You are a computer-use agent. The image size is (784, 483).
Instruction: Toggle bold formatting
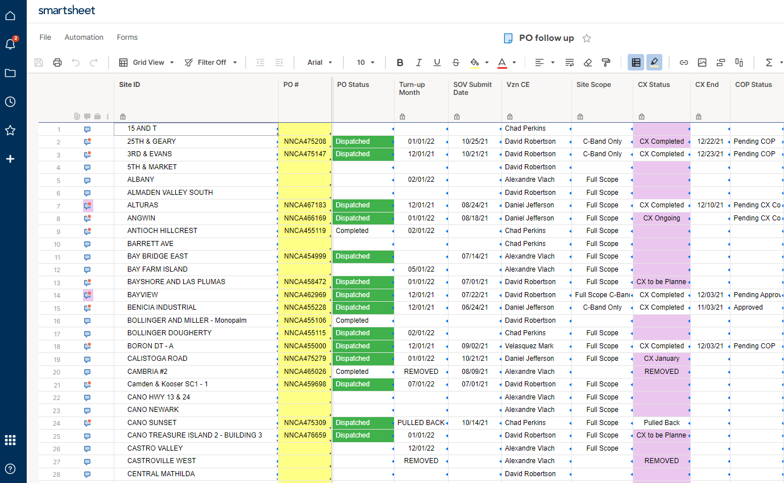(400, 63)
